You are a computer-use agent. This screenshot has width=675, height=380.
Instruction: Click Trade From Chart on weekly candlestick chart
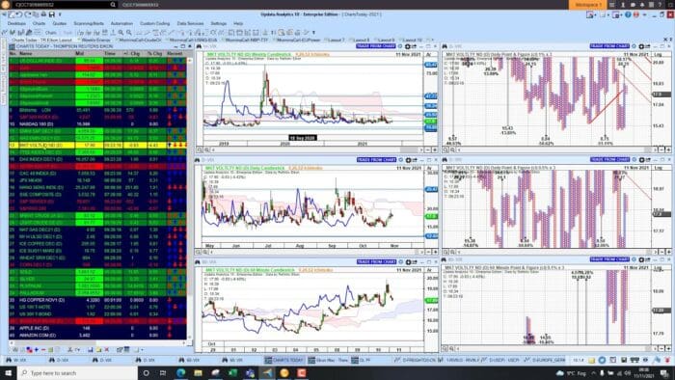click(376, 46)
